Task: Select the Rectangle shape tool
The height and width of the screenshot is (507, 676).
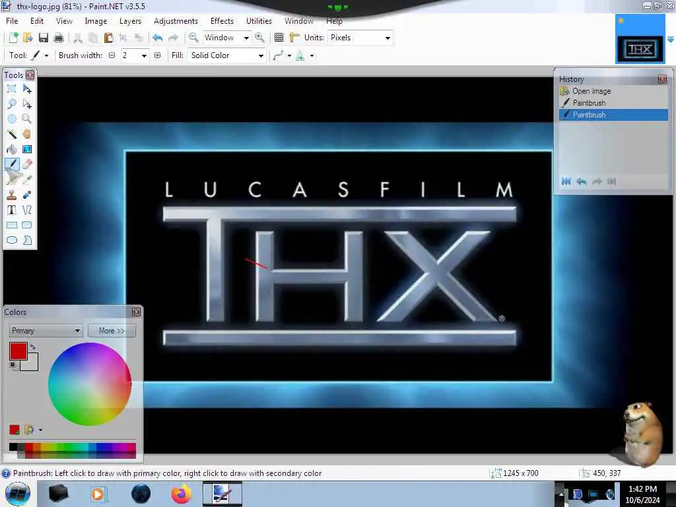Action: pyautogui.click(x=12, y=225)
